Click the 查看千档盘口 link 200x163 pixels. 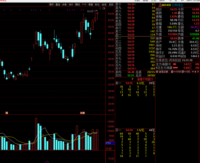click(145, 79)
